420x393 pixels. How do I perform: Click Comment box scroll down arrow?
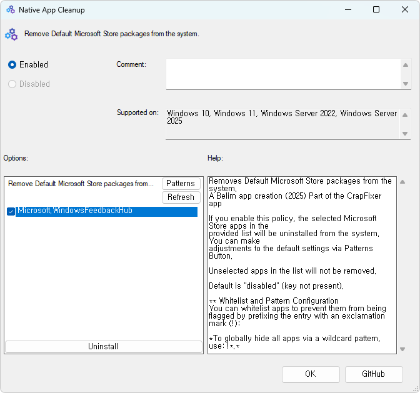406,84
